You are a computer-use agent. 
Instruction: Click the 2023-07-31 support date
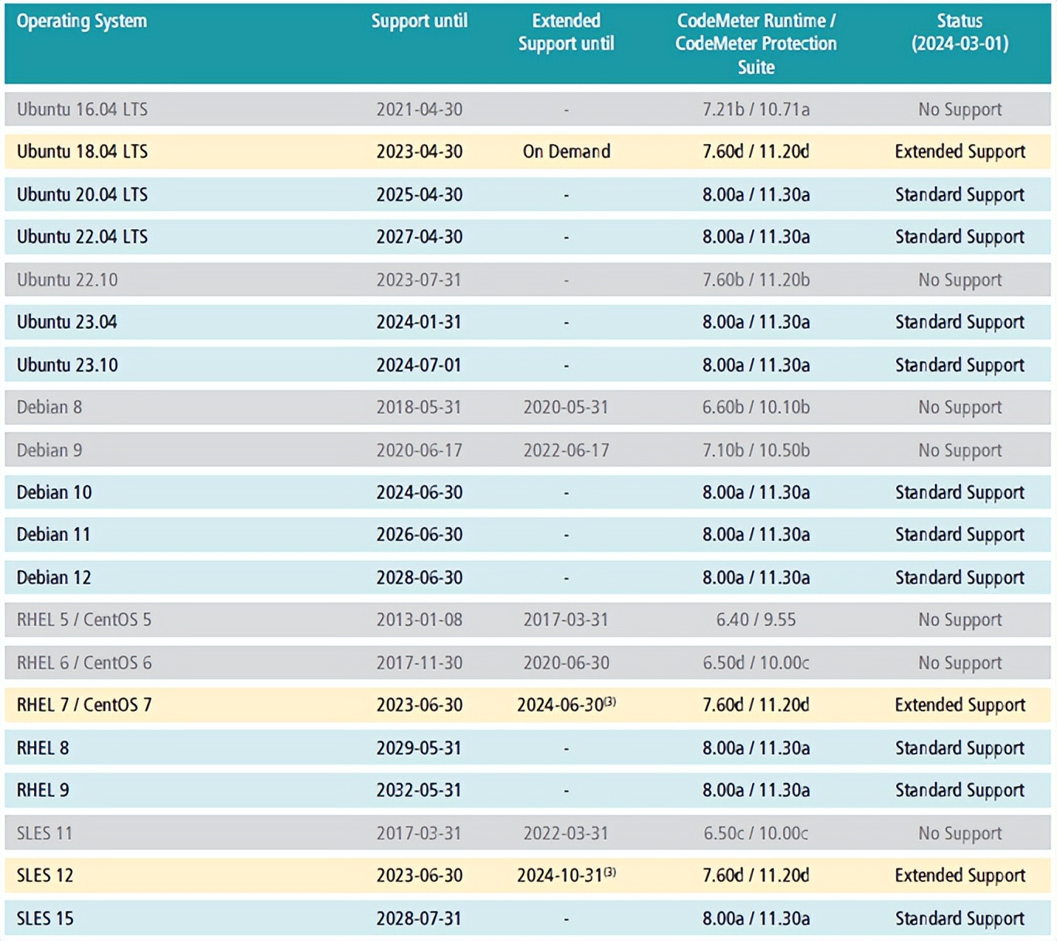click(x=419, y=279)
